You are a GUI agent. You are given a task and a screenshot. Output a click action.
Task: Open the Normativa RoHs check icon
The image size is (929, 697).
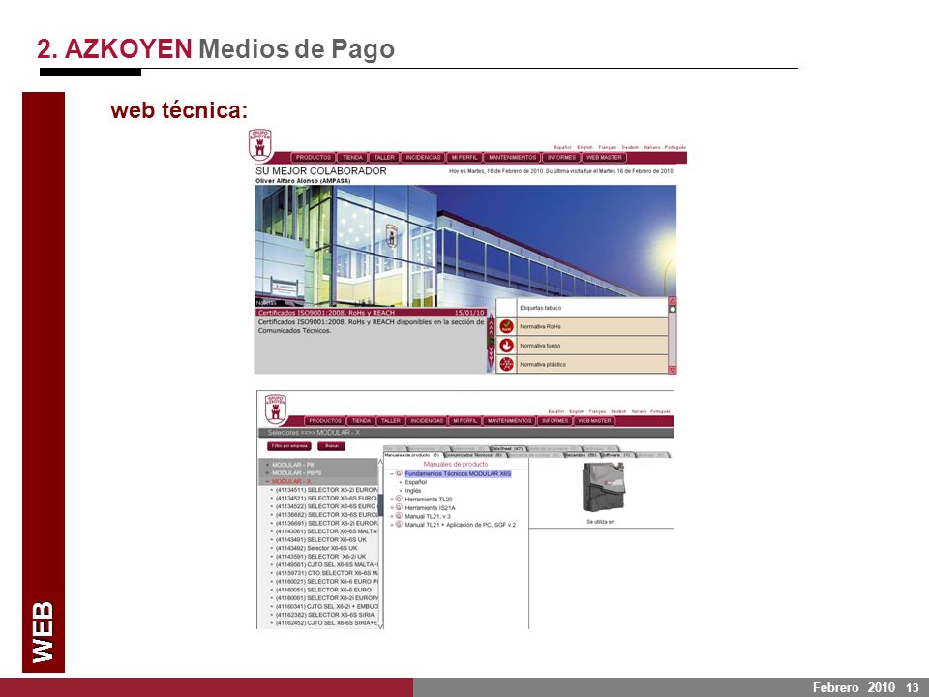[x=506, y=326]
